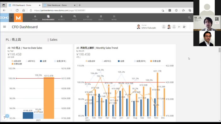Toggle orange 目標金額 legend in Year-to-Date card

click(17, 64)
